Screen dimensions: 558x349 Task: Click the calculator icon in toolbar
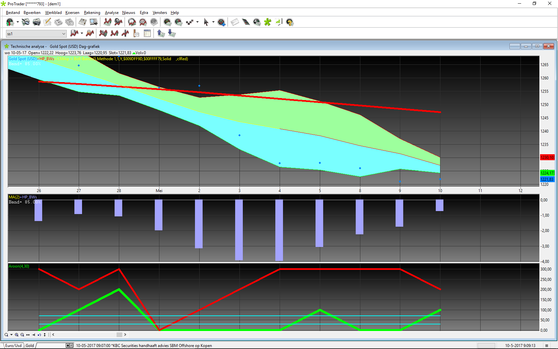pyautogui.click(x=246, y=22)
